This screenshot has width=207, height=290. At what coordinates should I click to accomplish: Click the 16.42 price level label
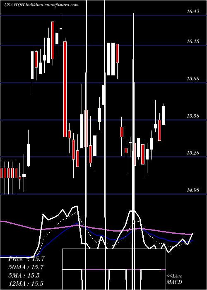193,12
